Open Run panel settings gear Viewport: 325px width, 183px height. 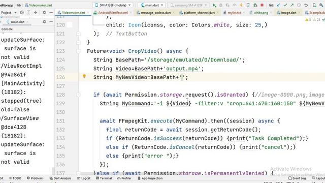tap(44, 21)
